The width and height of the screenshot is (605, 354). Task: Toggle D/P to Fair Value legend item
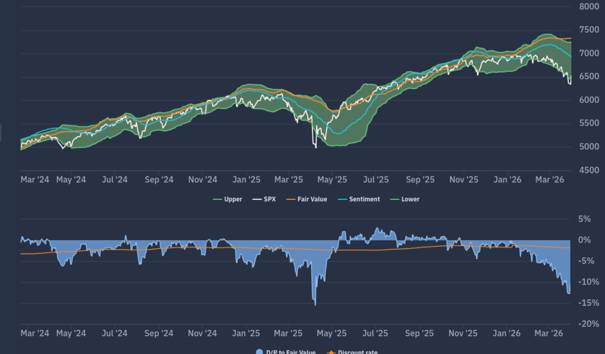pyautogui.click(x=287, y=352)
